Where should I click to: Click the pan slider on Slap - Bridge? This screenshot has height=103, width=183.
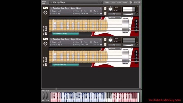114,45
